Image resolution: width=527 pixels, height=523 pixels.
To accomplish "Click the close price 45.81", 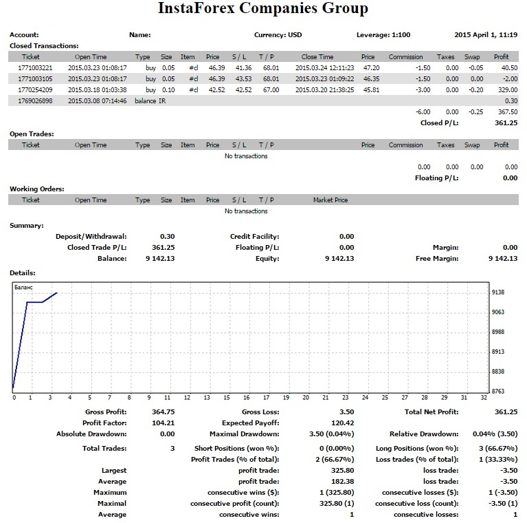I will (372, 90).
